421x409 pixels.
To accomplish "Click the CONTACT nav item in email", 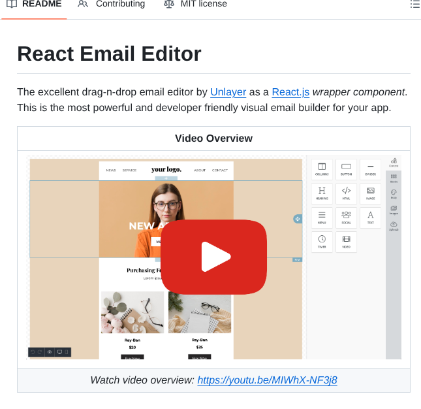I will click(219, 171).
